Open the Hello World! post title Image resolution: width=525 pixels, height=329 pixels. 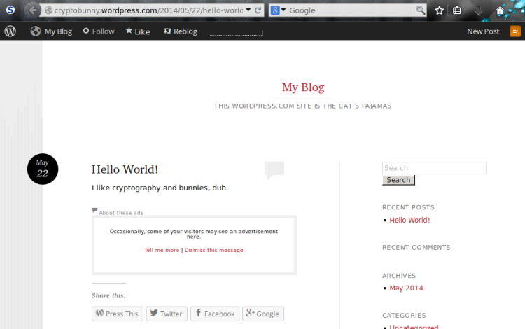[x=125, y=169]
